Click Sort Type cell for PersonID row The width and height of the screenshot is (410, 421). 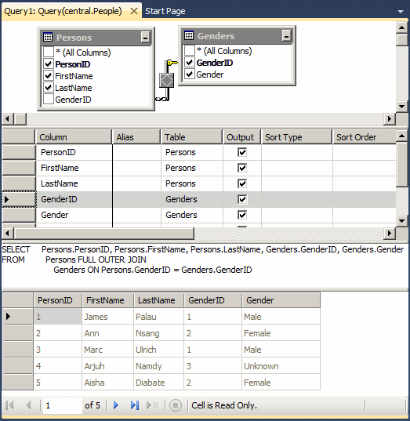pos(296,152)
